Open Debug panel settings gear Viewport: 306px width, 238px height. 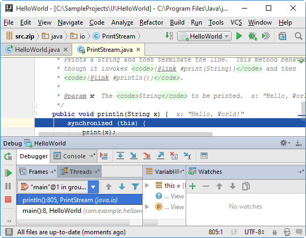coord(285,143)
